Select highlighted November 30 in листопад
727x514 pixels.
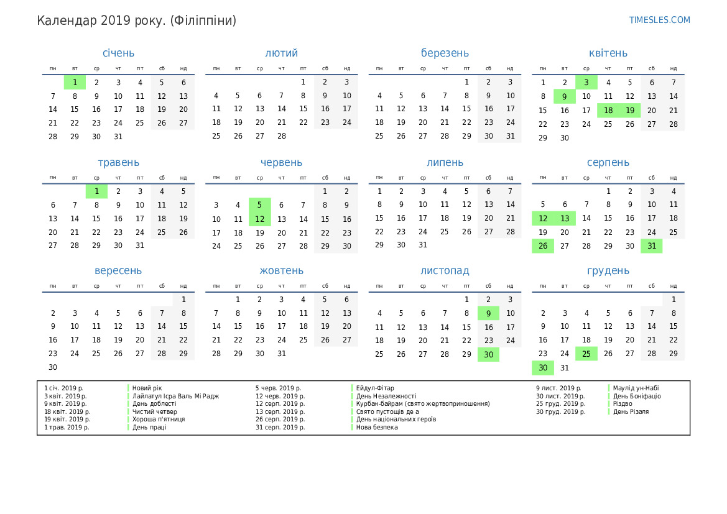tap(488, 354)
